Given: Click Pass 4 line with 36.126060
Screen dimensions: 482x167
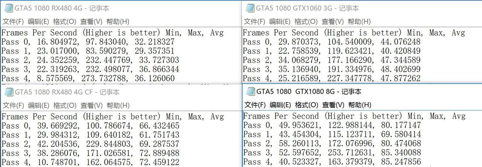Looking at the screenshot, I should [88, 78].
